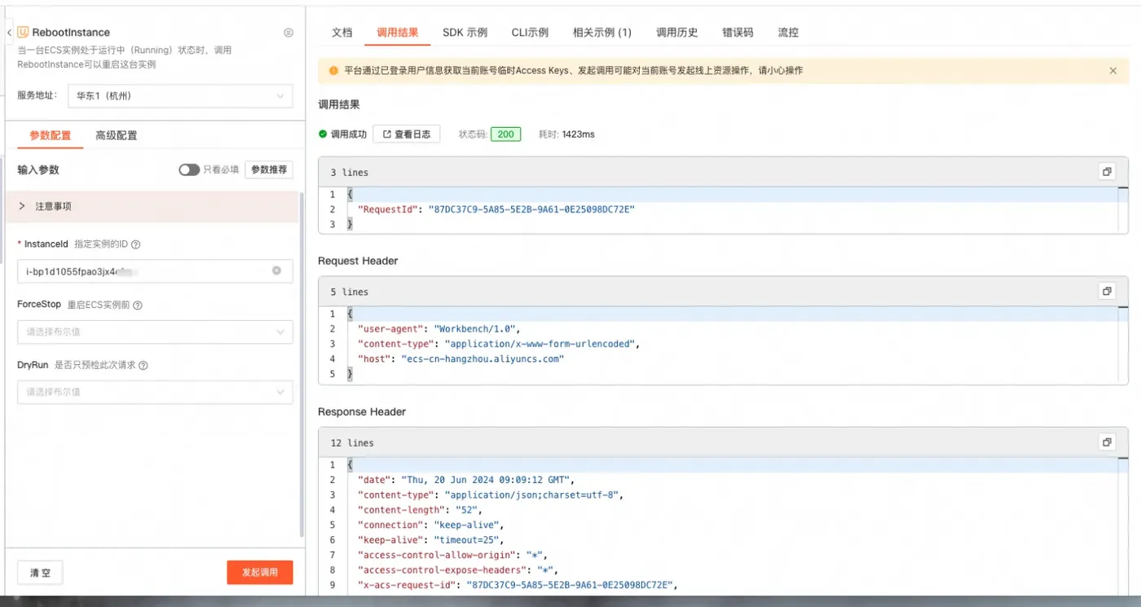Click the Request Header section heading
Viewport: 1141px width, 607px height.
coord(358,261)
